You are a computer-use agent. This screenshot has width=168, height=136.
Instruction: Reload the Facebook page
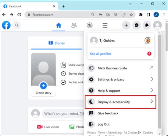19,15
